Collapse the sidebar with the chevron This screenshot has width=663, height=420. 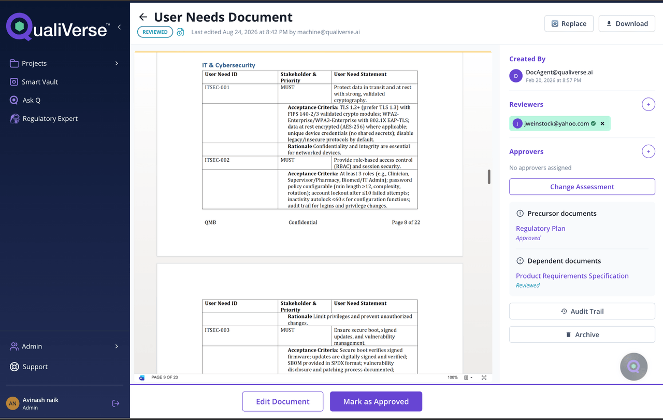(119, 27)
